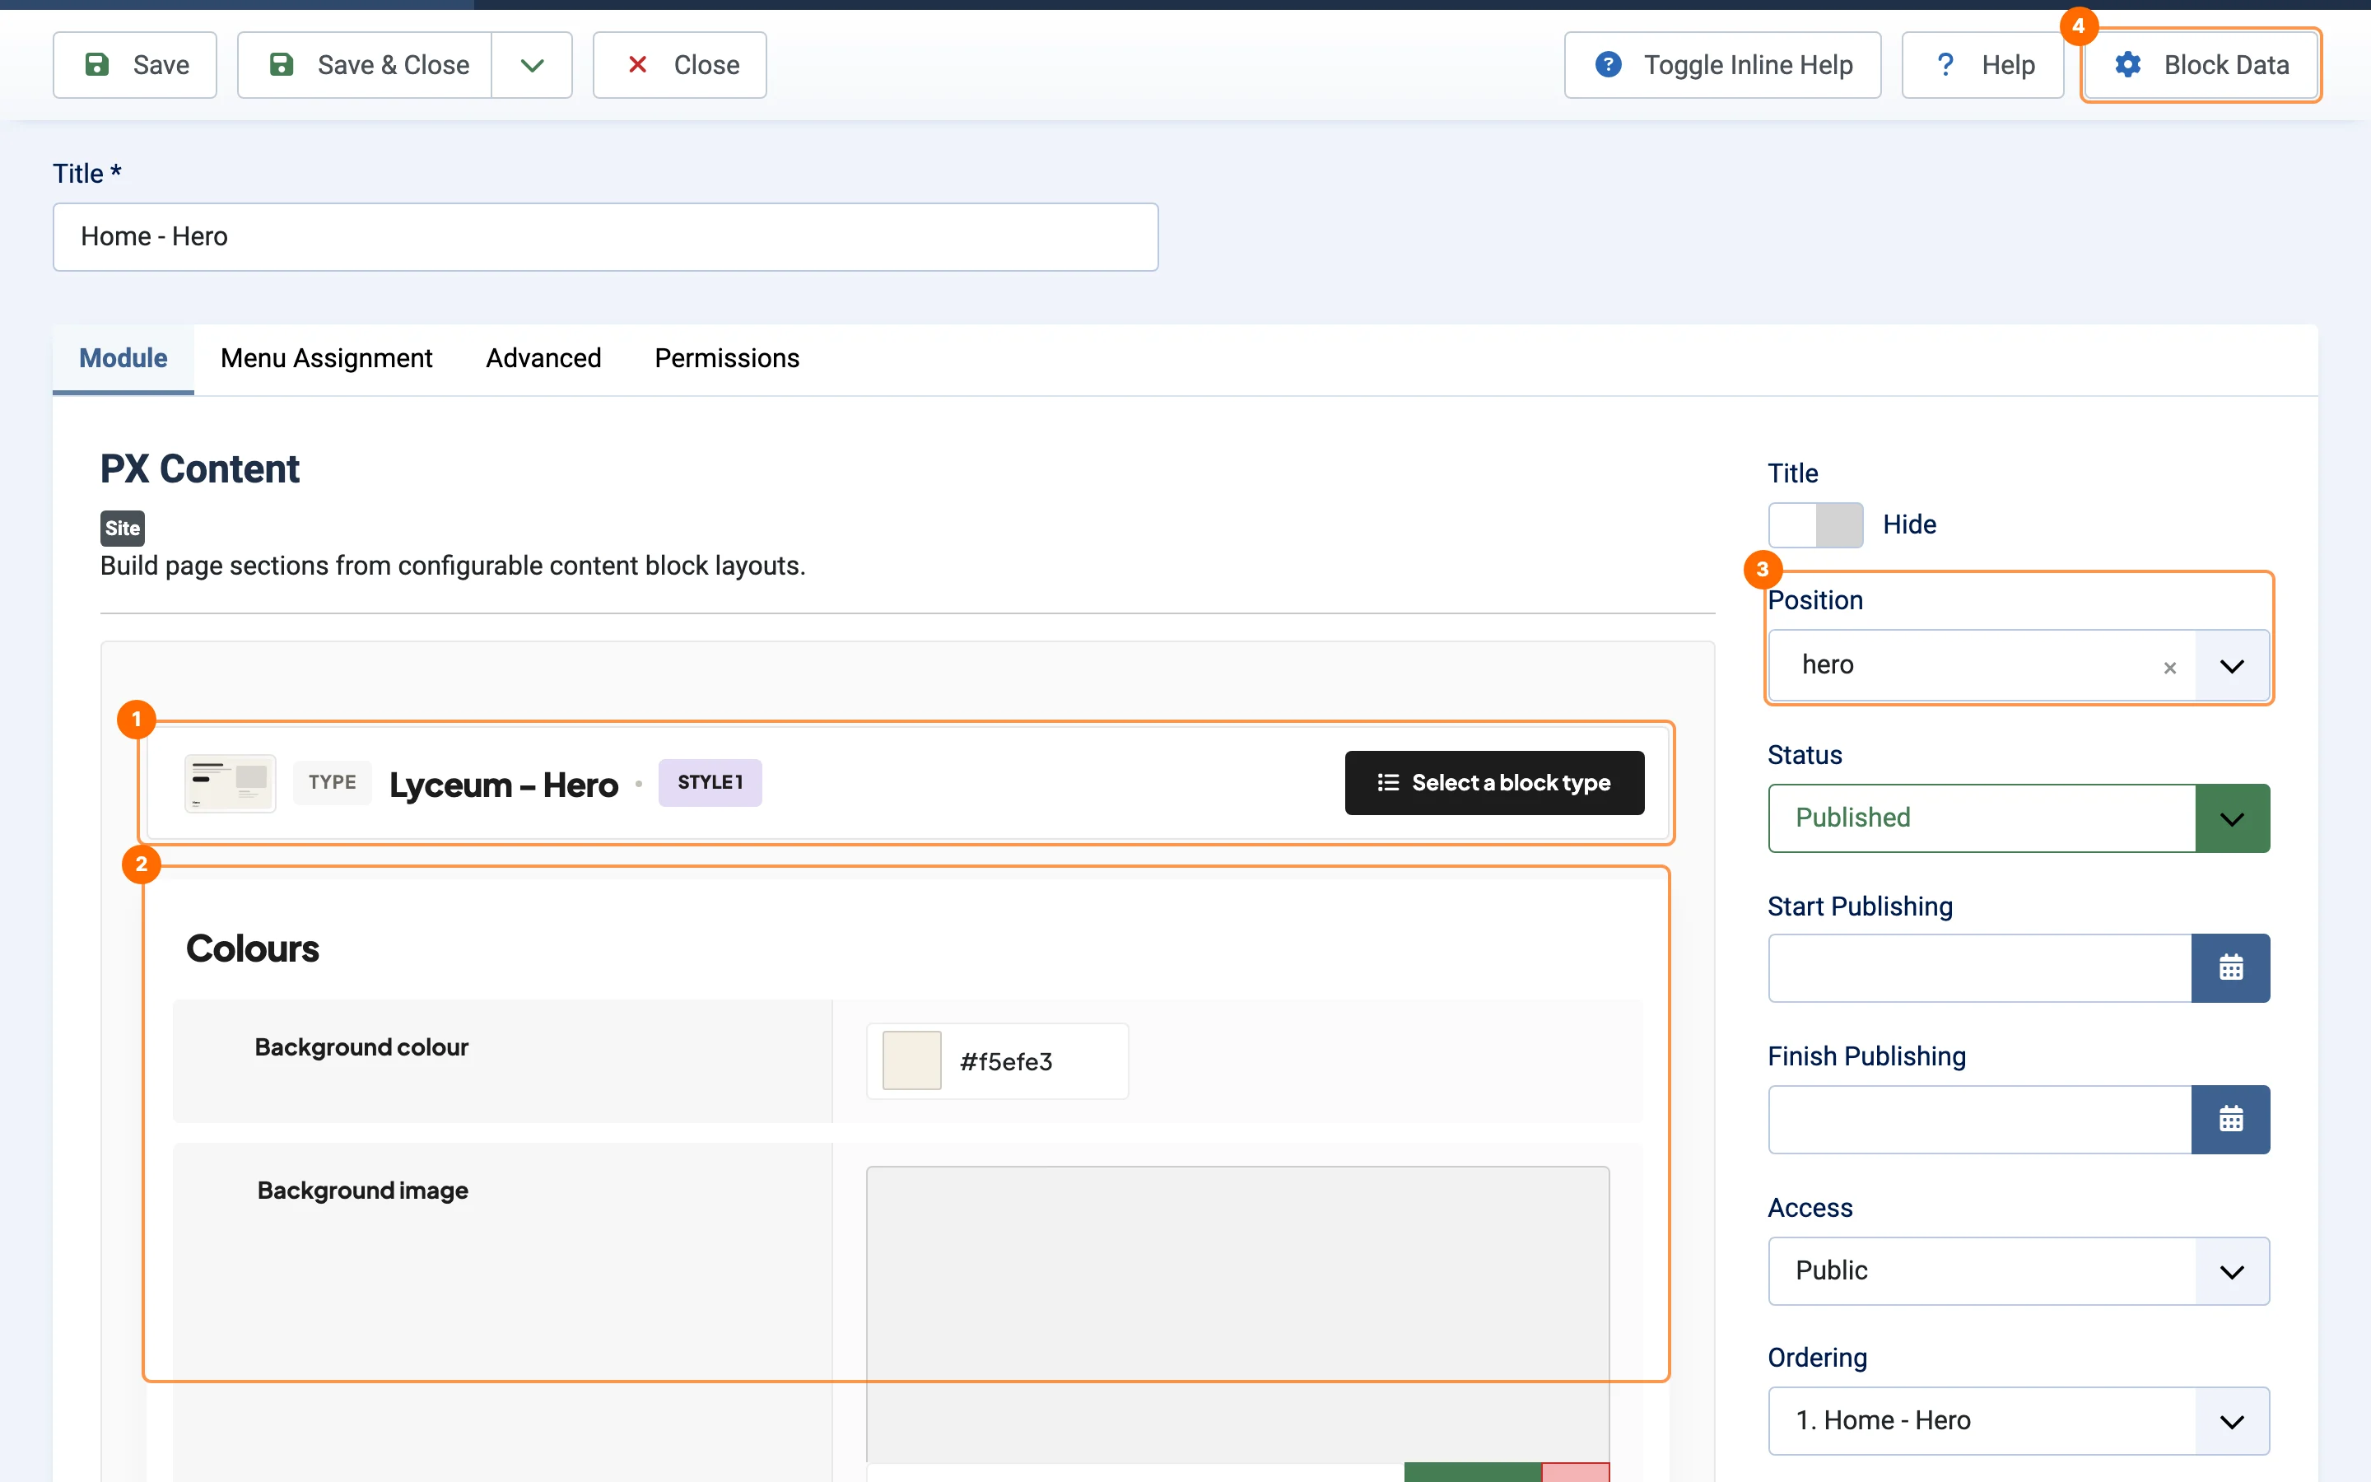
Task: Click the Finish Publishing date field
Action: click(1980, 1120)
